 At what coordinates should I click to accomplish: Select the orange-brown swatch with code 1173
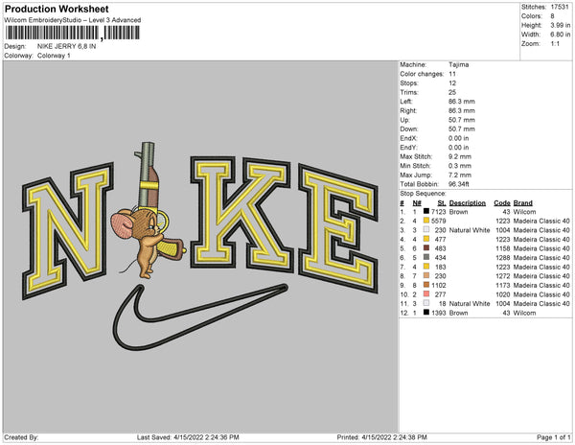tap(426, 285)
